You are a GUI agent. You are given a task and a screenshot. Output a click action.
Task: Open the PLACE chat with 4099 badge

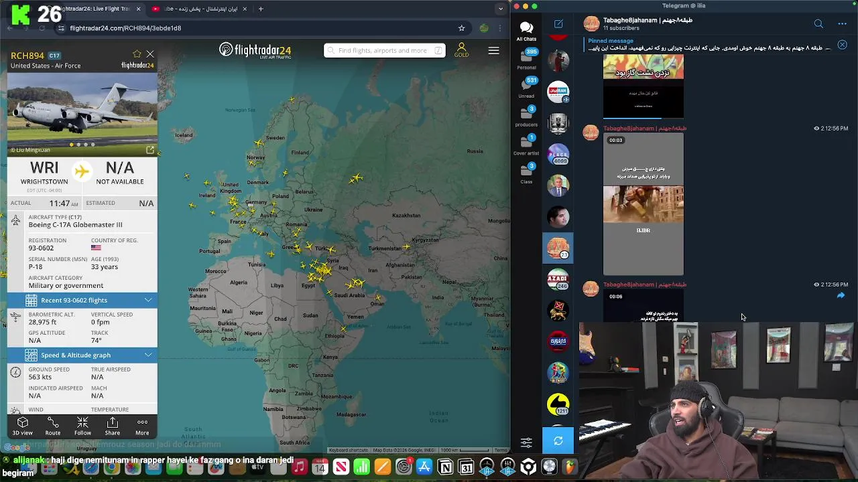[x=558, y=154]
